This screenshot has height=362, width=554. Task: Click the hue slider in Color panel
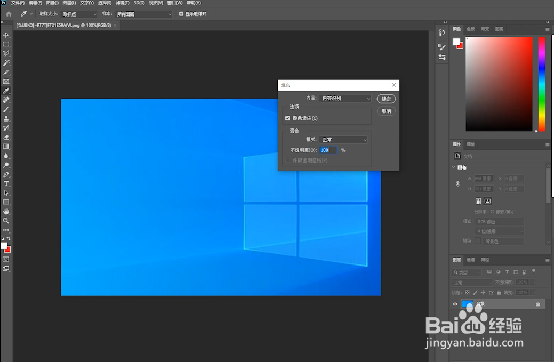click(542, 84)
